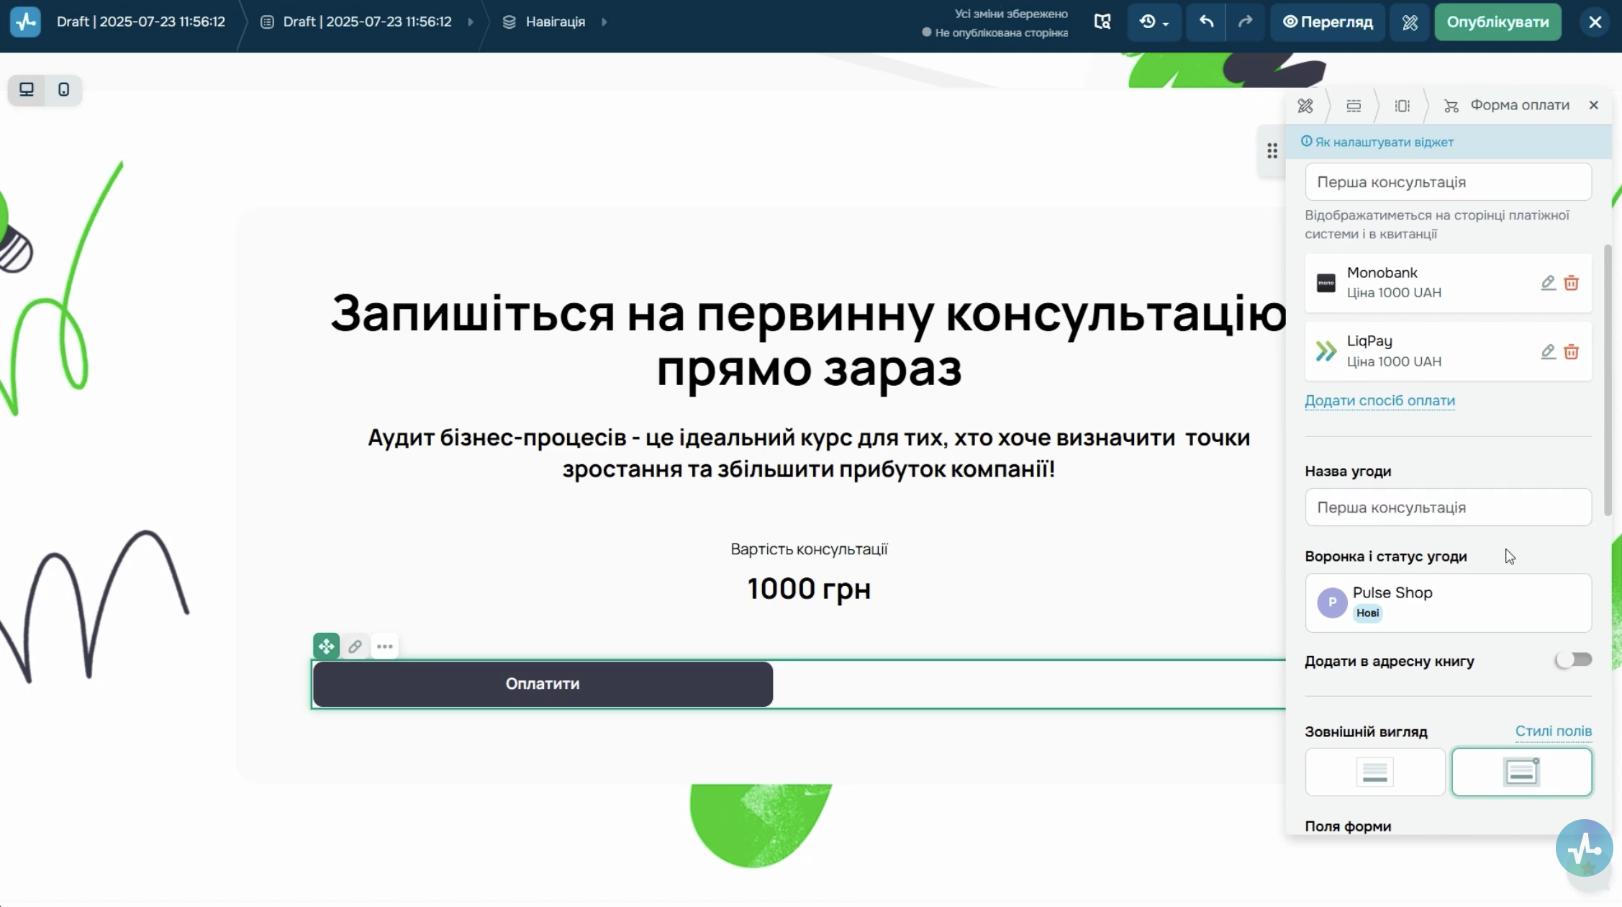Delete the Monobank payment method
The height and width of the screenshot is (907, 1622).
tap(1572, 282)
